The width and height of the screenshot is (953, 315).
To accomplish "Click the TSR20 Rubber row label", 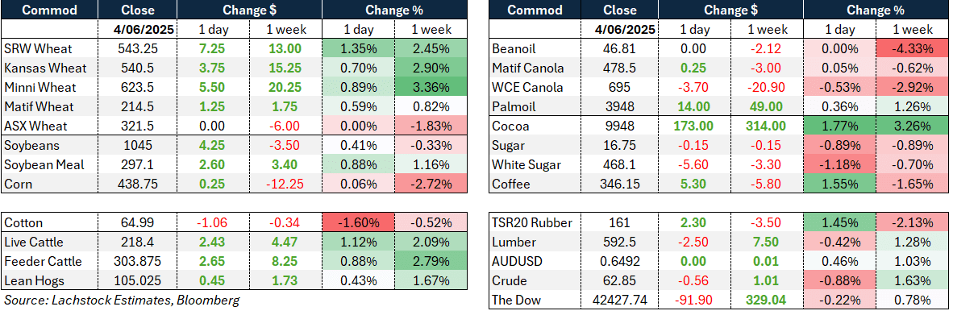I will (x=532, y=222).
